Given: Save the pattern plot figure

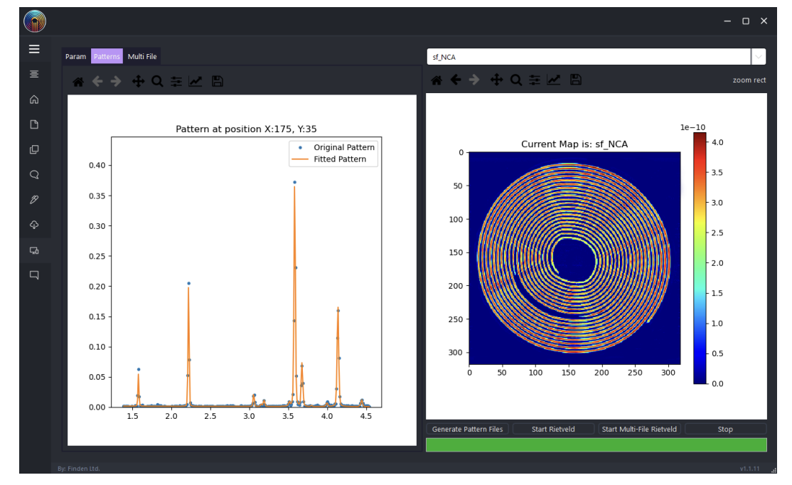Looking at the screenshot, I should (218, 82).
